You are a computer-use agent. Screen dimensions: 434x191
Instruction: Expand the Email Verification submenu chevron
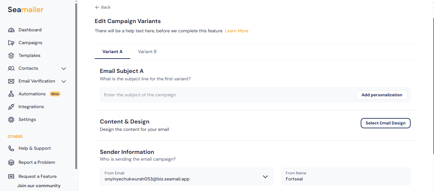(64, 81)
